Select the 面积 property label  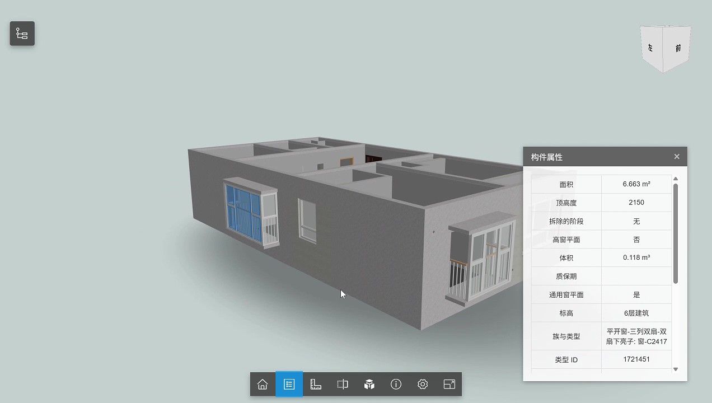point(566,185)
